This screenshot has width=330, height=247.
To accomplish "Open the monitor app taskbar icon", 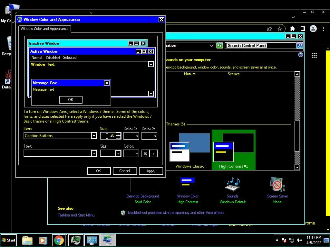I will coord(76,240).
